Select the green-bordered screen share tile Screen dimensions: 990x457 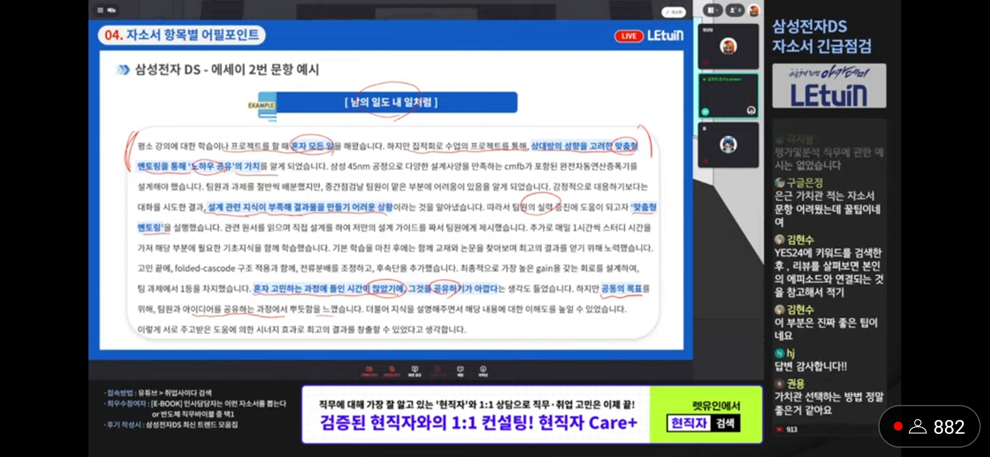[x=728, y=96]
